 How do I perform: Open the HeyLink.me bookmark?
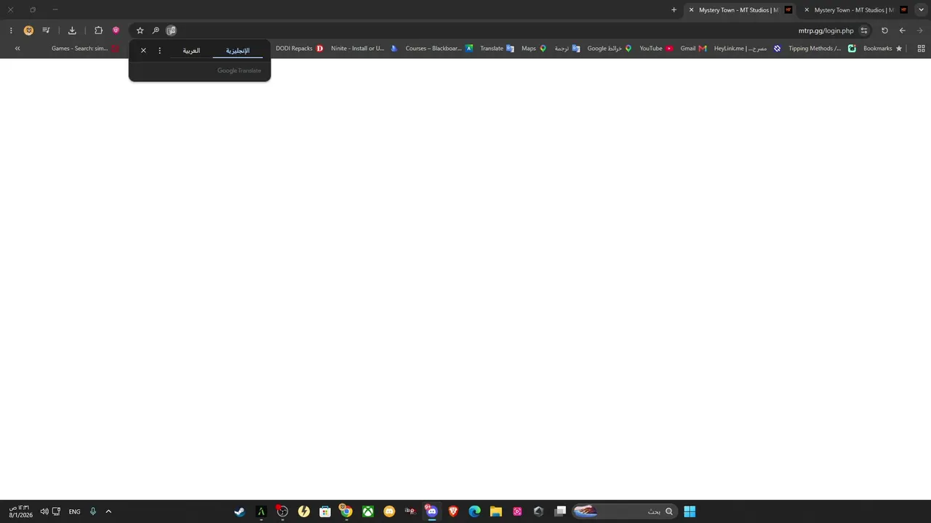(748, 49)
